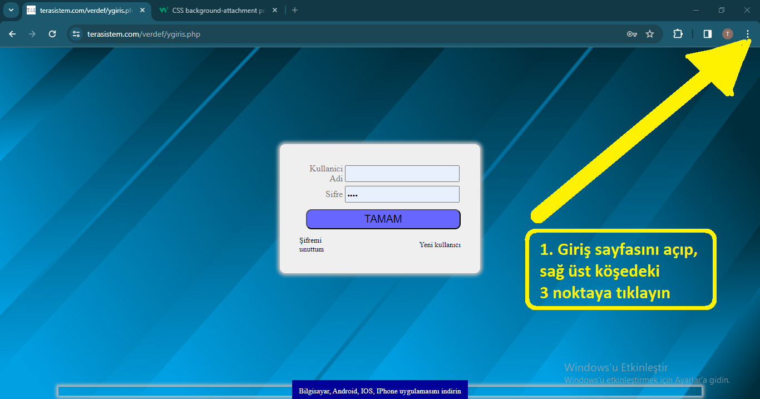Reload the current page
This screenshot has height=399, width=760.
[x=52, y=34]
